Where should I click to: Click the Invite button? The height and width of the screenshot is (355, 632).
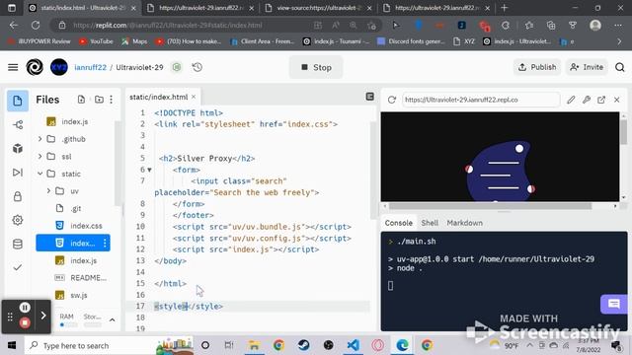(x=587, y=67)
